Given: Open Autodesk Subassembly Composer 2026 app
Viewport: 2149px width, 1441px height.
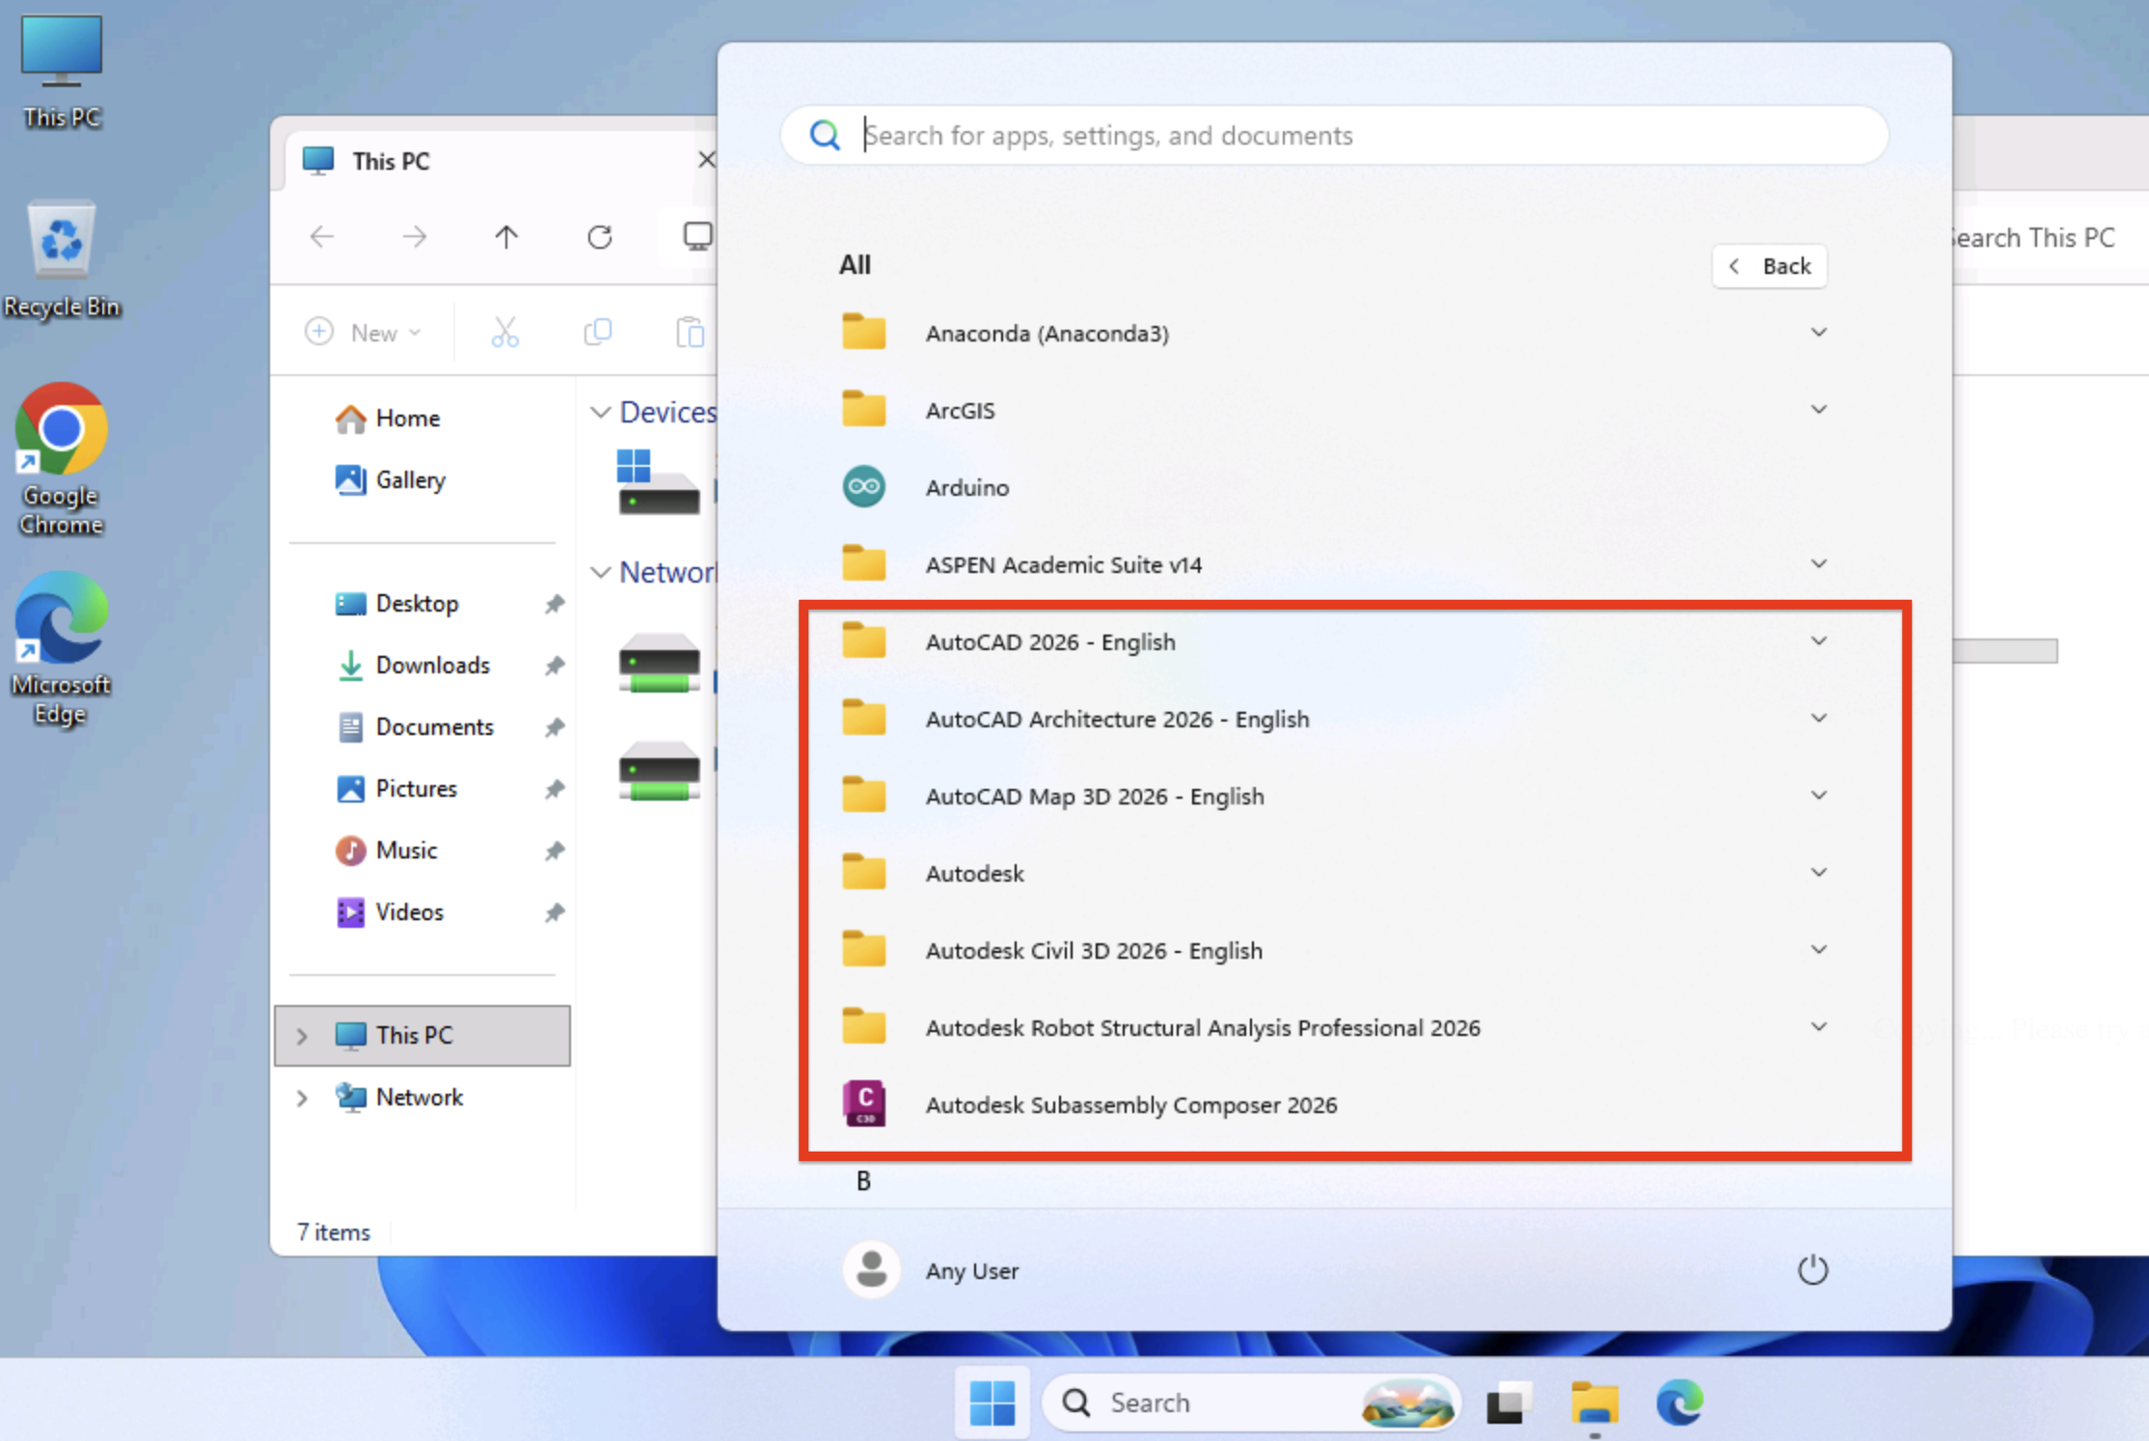Looking at the screenshot, I should [1130, 1104].
